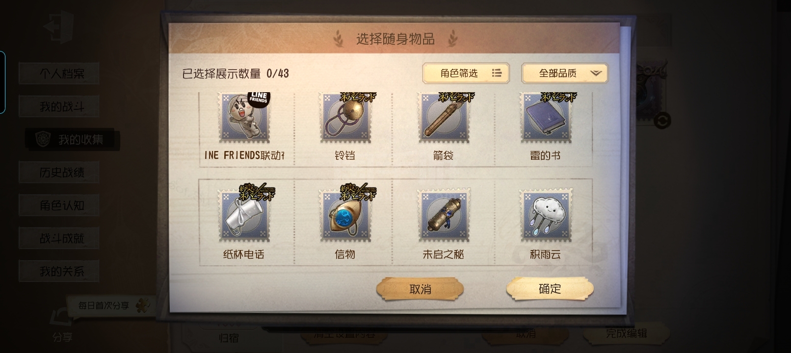Choose the 铃铛 bell accessory
The width and height of the screenshot is (791, 353).
(345, 118)
